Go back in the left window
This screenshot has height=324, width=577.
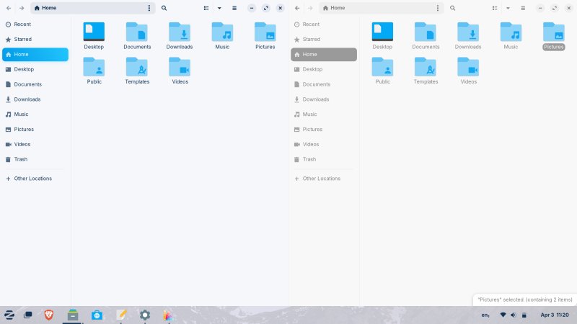[x=8, y=8]
